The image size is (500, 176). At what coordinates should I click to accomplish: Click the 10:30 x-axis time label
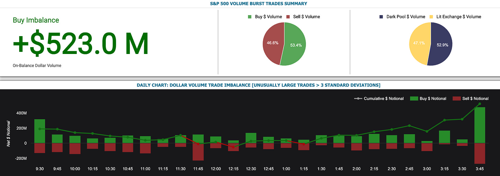click(110, 169)
